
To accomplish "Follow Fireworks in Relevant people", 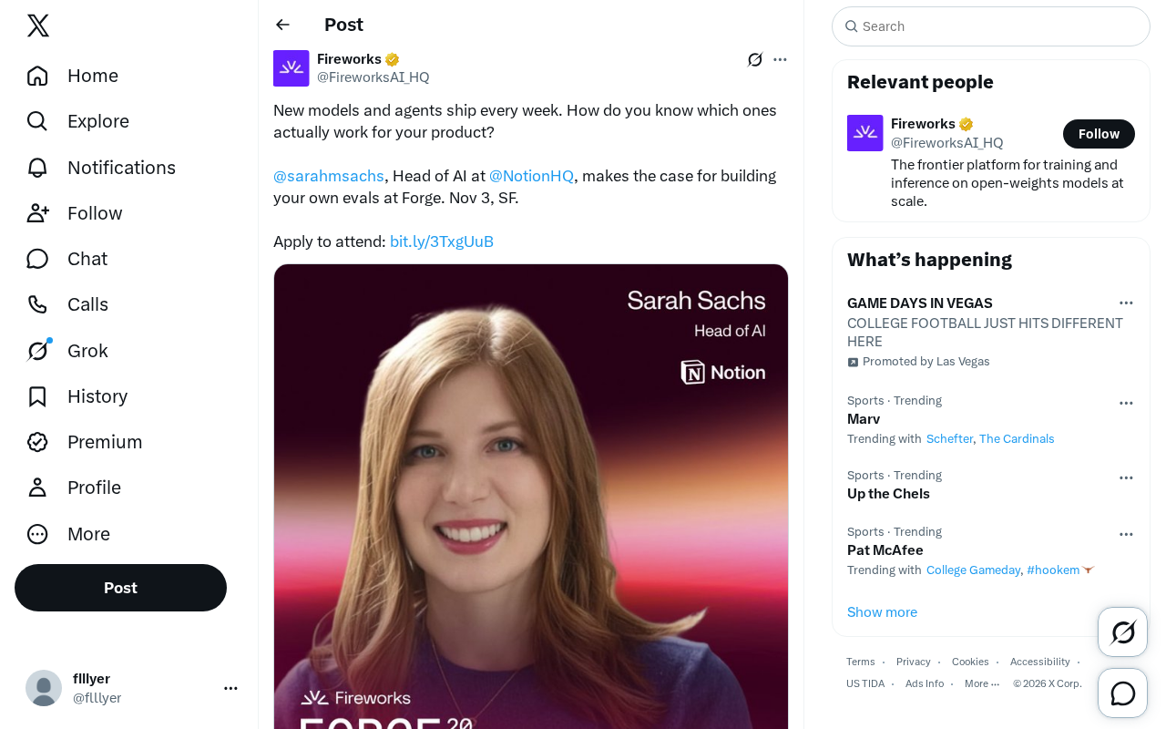I will pyautogui.click(x=1099, y=134).
